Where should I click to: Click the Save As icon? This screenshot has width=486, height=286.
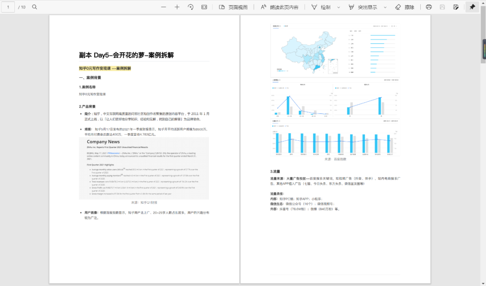pos(456,7)
